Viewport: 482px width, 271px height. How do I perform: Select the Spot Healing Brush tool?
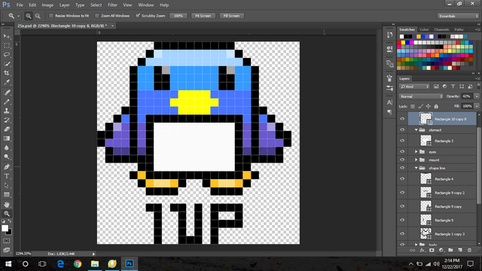coord(7,92)
